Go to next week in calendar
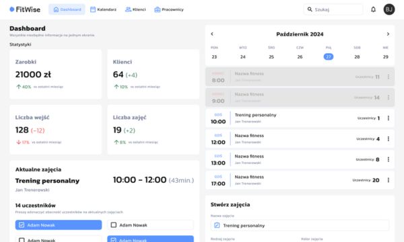This screenshot has height=242, width=404. coord(388,34)
